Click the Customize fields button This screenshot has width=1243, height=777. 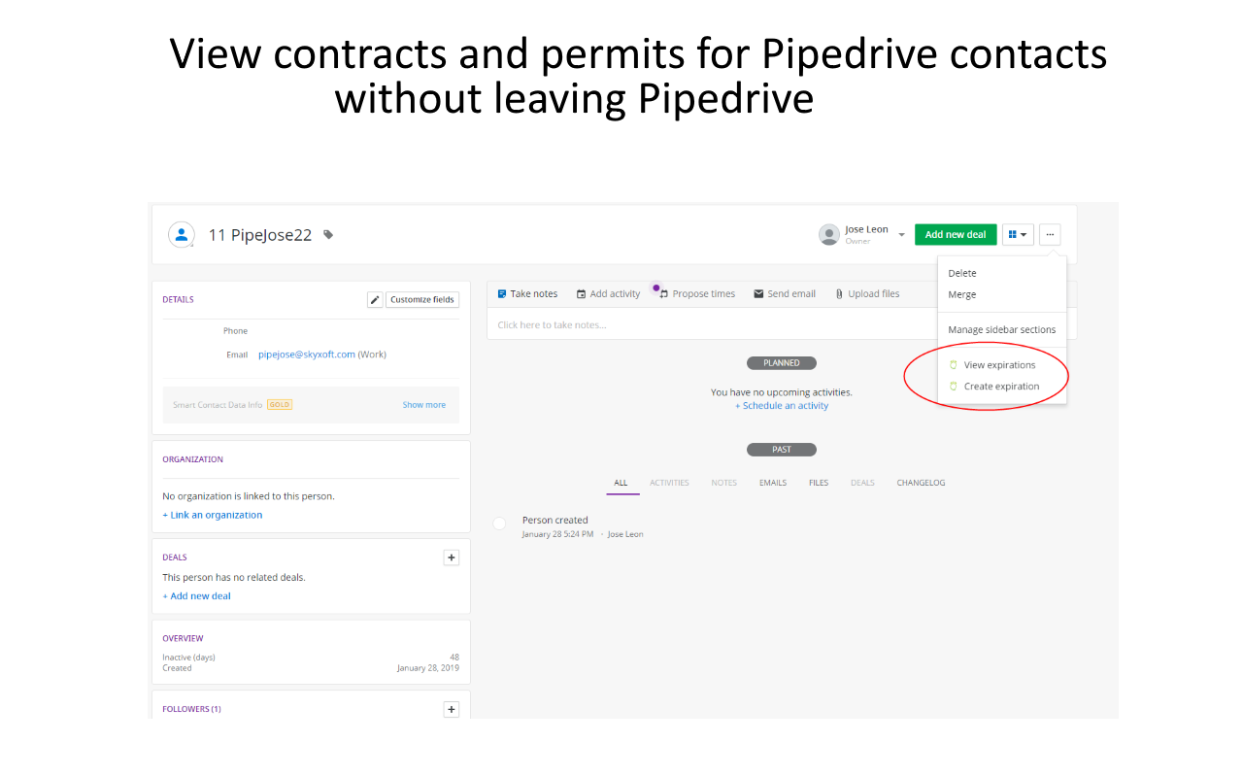(422, 299)
